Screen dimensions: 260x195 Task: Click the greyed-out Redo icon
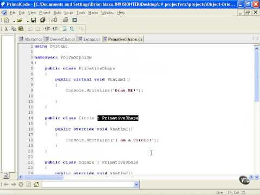pyautogui.click(x=38, y=29)
